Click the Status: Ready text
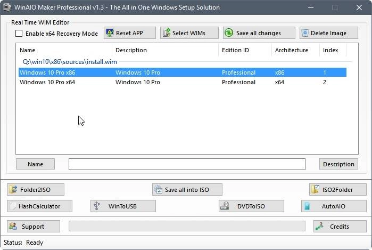 23,243
